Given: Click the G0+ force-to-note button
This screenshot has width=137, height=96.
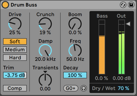Looking at the screenshot, I should click(x=71, y=88).
